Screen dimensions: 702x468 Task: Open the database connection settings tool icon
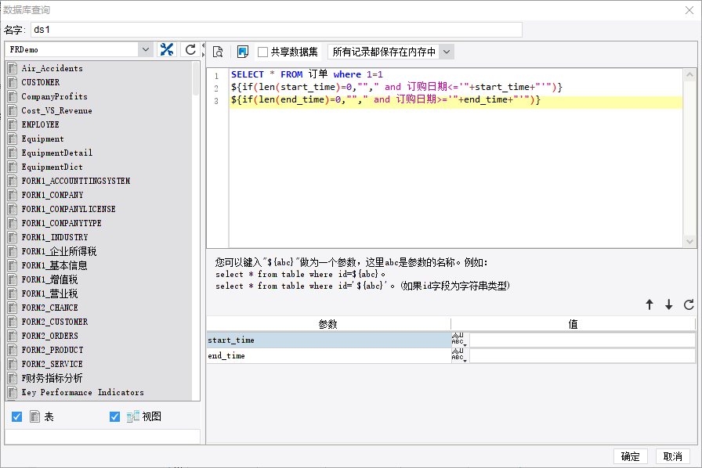[167, 49]
